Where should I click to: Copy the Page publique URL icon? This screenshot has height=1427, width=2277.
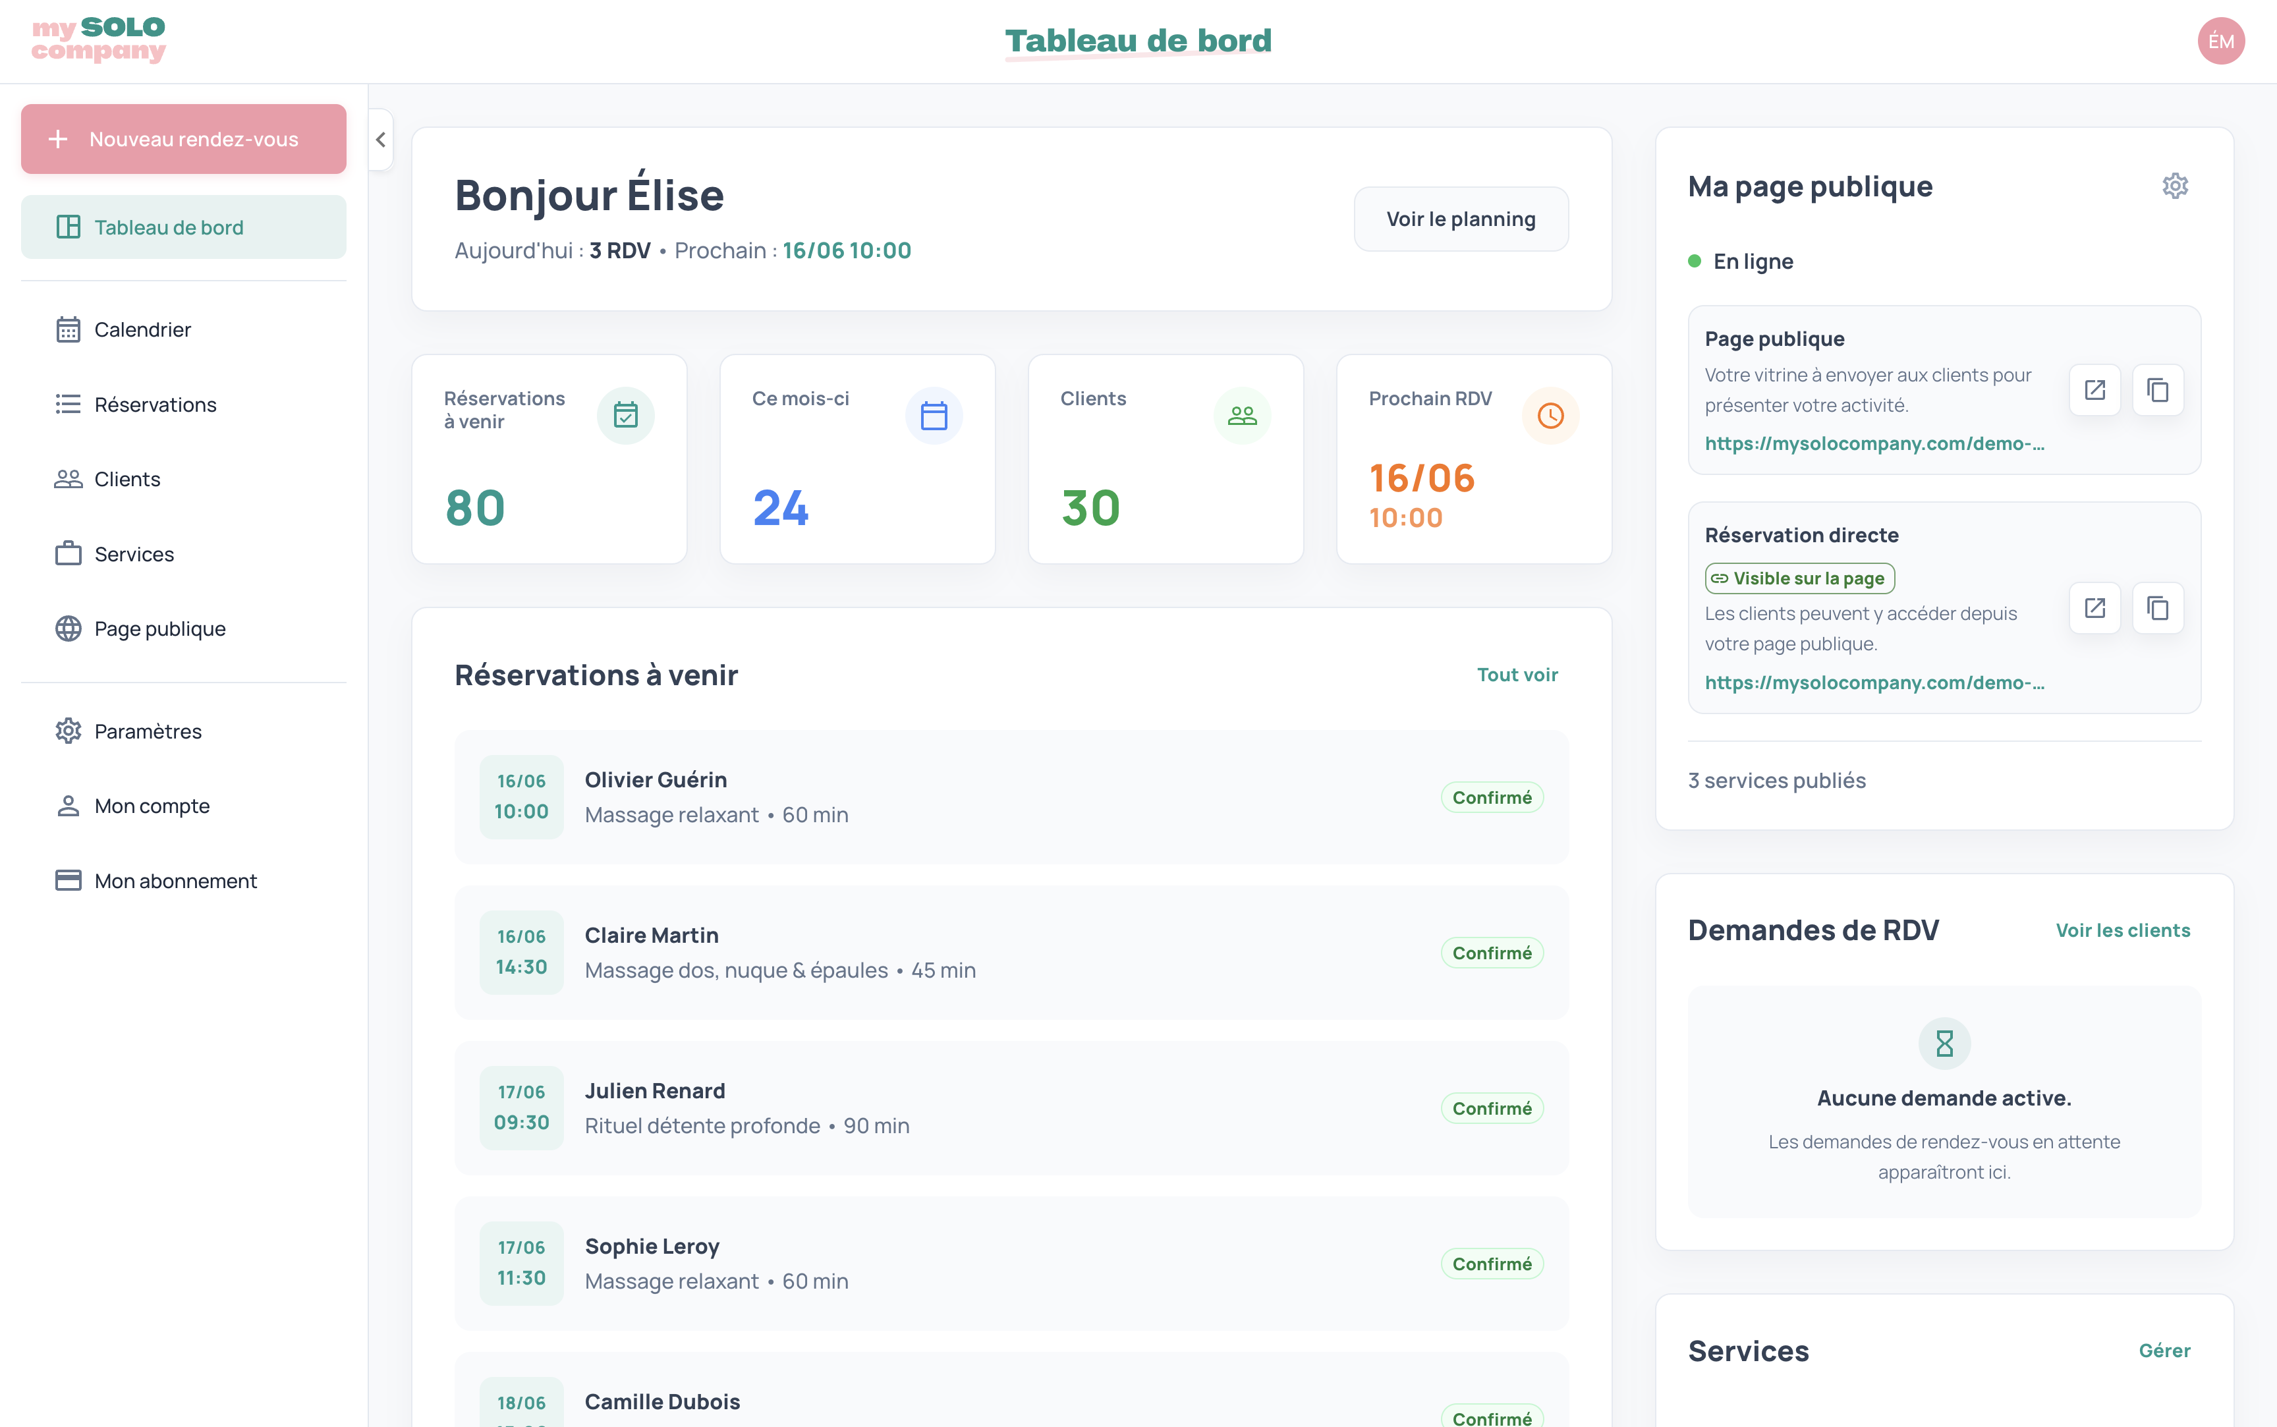pos(2157,390)
